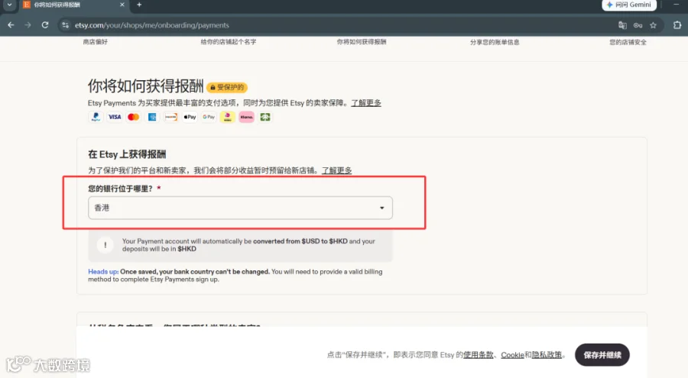
Task: Open the Cookie policy link
Action: [512, 355]
